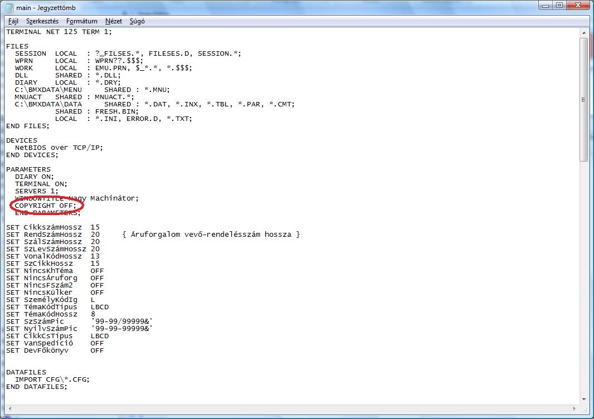The image size is (594, 419).
Task: Click the 'PARAMETERS' header line
Action: (28, 169)
